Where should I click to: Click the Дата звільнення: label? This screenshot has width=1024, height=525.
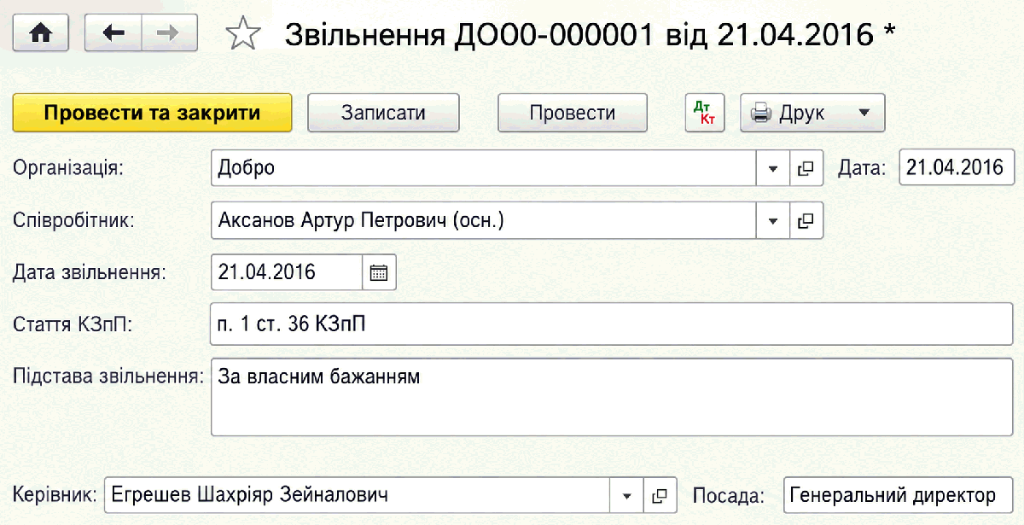pos(90,272)
